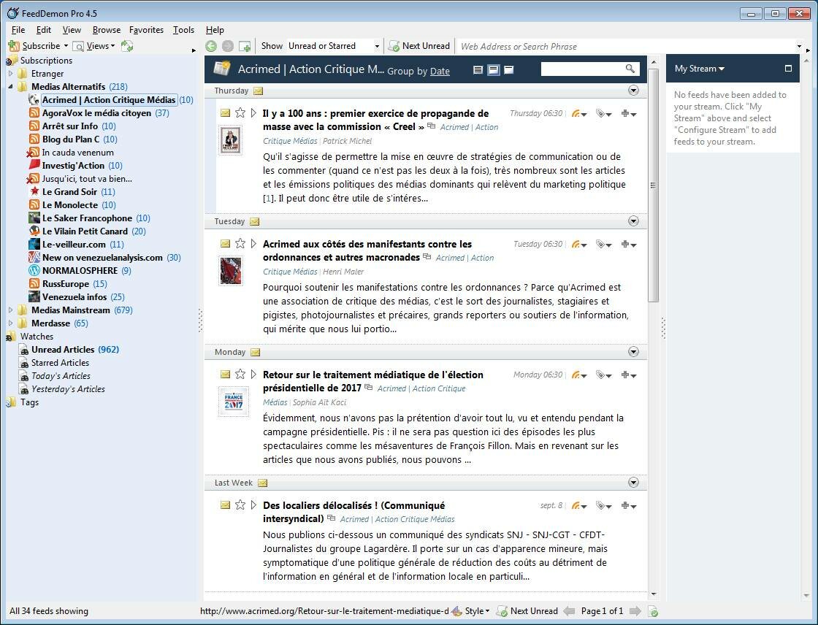Collapse the Monday group with its round arrow
Viewport: 818px width, 625px height.
633,352
